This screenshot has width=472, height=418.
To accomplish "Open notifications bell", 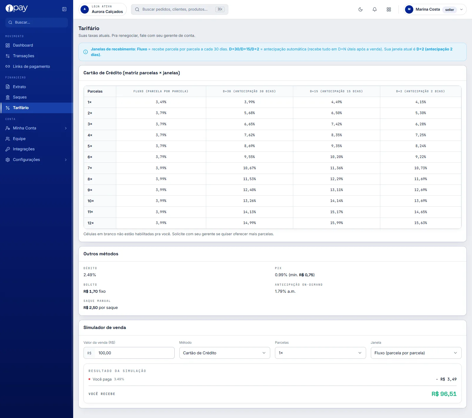I will (x=375, y=9).
